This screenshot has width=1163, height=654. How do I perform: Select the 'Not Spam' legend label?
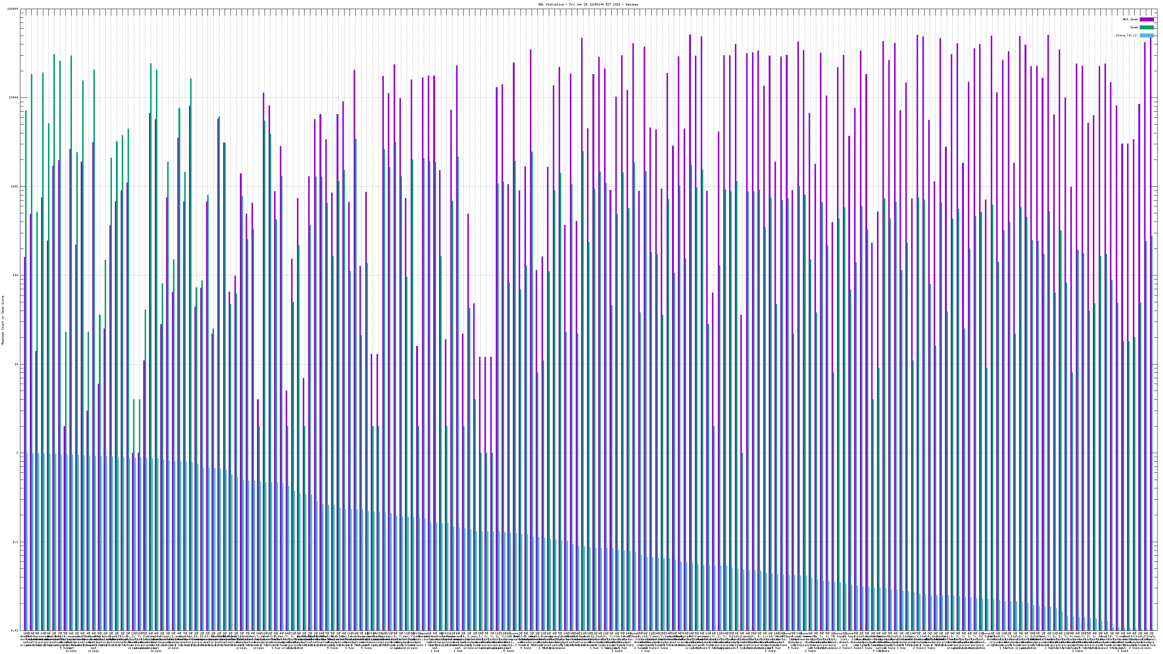(x=1131, y=19)
